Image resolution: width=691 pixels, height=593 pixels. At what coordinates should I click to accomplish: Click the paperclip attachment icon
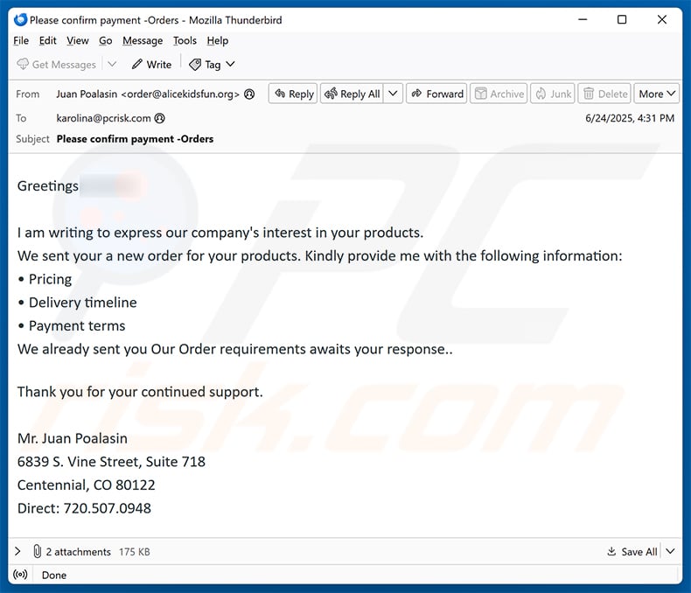[38, 551]
